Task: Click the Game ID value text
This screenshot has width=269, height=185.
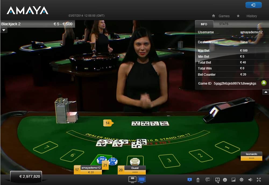Action: pyautogui.click(x=235, y=84)
